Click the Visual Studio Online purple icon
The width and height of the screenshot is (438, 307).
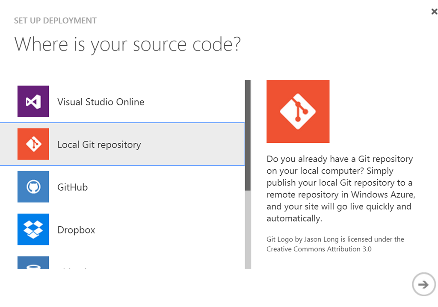coord(33,101)
